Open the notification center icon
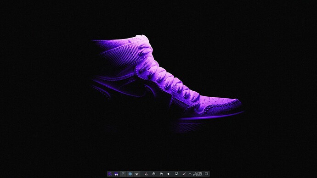317x178 pixels. click(x=206, y=174)
